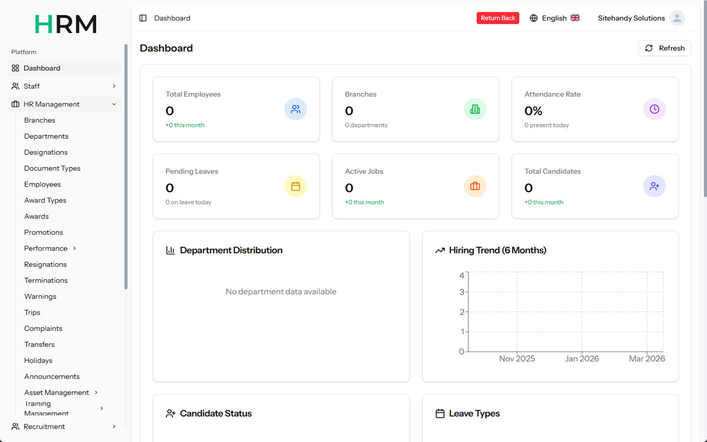Click the HRM logo
The image size is (707, 442).
65,24
